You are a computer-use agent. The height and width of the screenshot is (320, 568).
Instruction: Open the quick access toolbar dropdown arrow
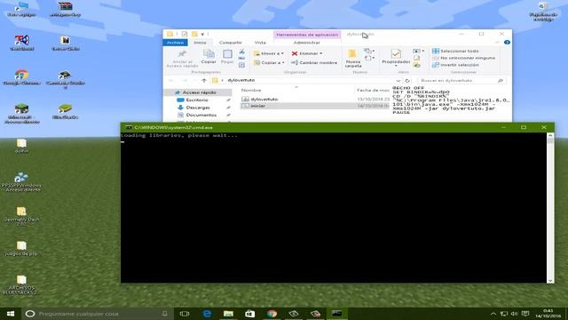click(x=202, y=34)
